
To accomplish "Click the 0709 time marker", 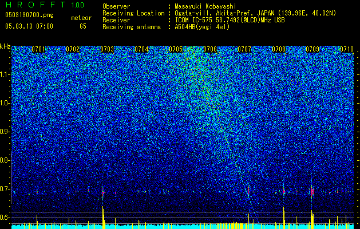I will [312, 49].
